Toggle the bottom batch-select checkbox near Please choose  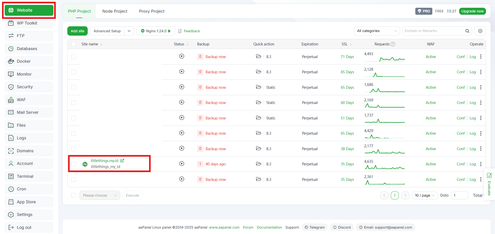tap(74, 195)
